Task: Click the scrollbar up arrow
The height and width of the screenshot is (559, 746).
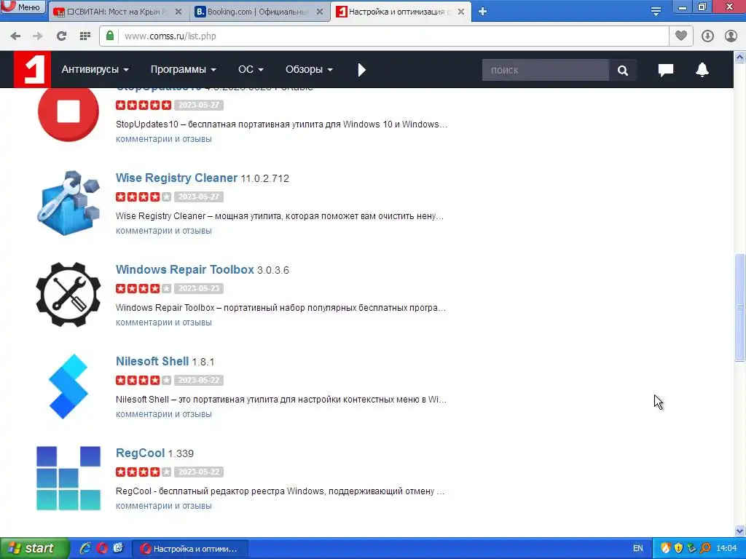Action: click(x=740, y=58)
